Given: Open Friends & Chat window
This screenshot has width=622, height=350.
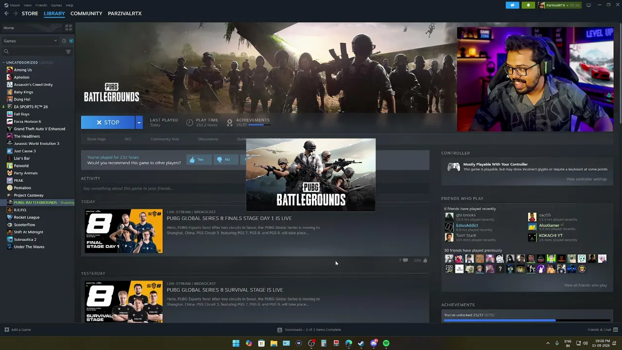Looking at the screenshot, I should coord(602,330).
